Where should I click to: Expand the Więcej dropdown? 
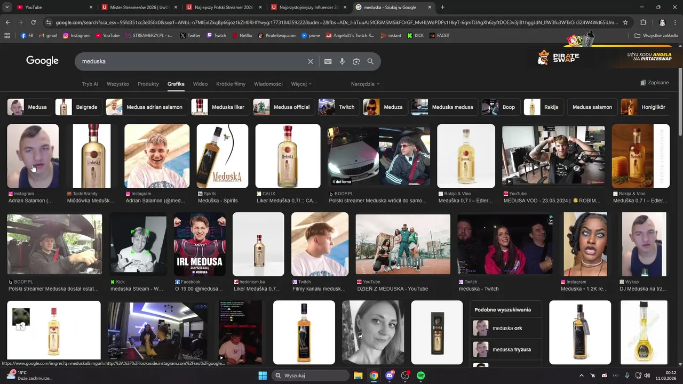tap(301, 84)
